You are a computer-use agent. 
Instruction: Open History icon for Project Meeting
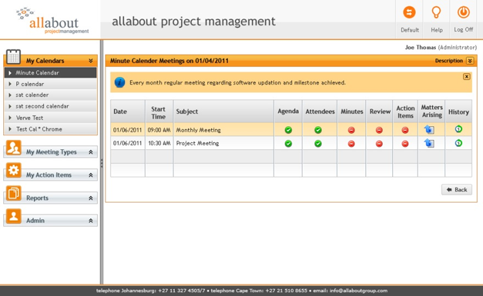pos(458,143)
